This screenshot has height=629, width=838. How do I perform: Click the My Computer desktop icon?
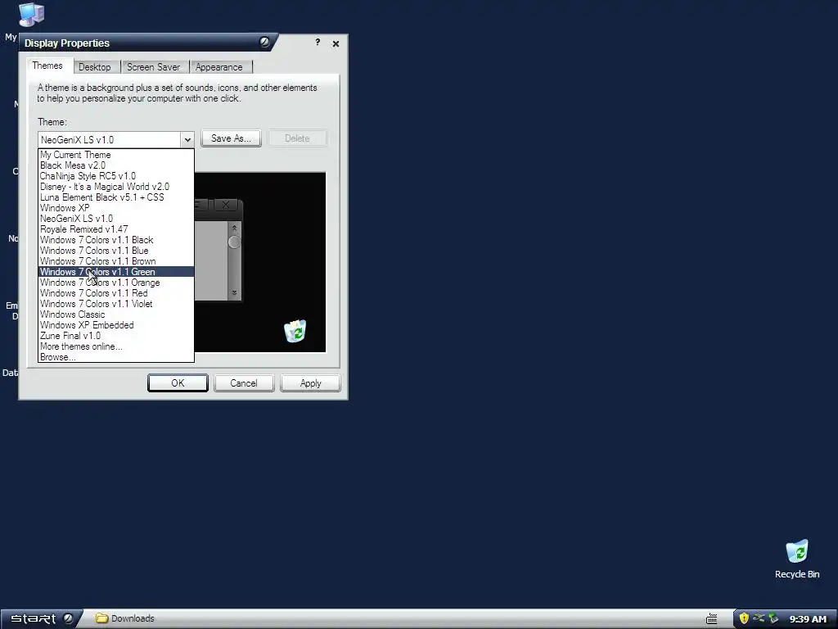coord(30,15)
